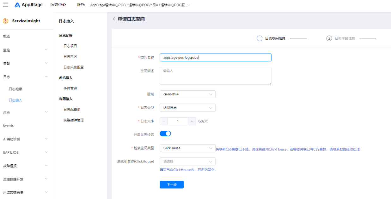Select 日志检索 in the sidebar
The width and height of the screenshot is (391, 199).
pyautogui.click(x=15, y=89)
